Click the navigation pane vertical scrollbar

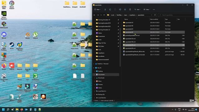point(120,47)
